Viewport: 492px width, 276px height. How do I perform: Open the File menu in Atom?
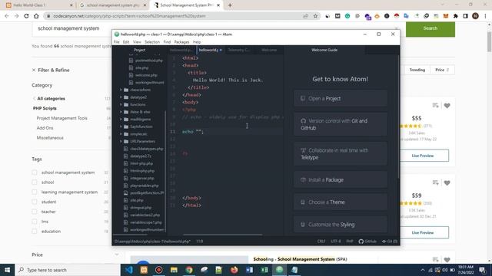(x=116, y=42)
